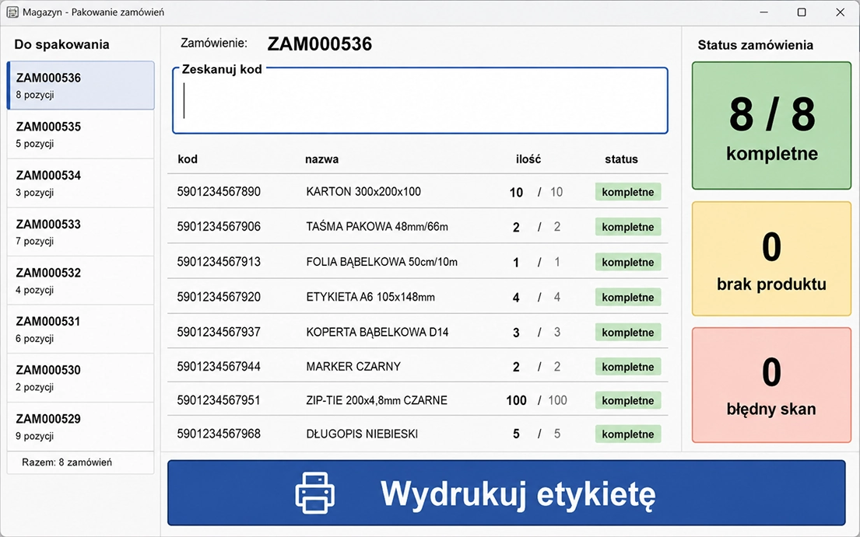
Task: Click the 'kompletne' badge for ZIP-TIE row
Action: (628, 401)
